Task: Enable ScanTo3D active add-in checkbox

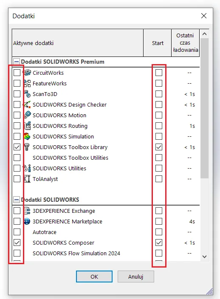Action: pyautogui.click(x=17, y=94)
